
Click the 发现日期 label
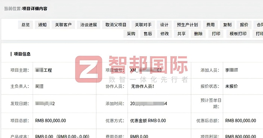pos(20,104)
